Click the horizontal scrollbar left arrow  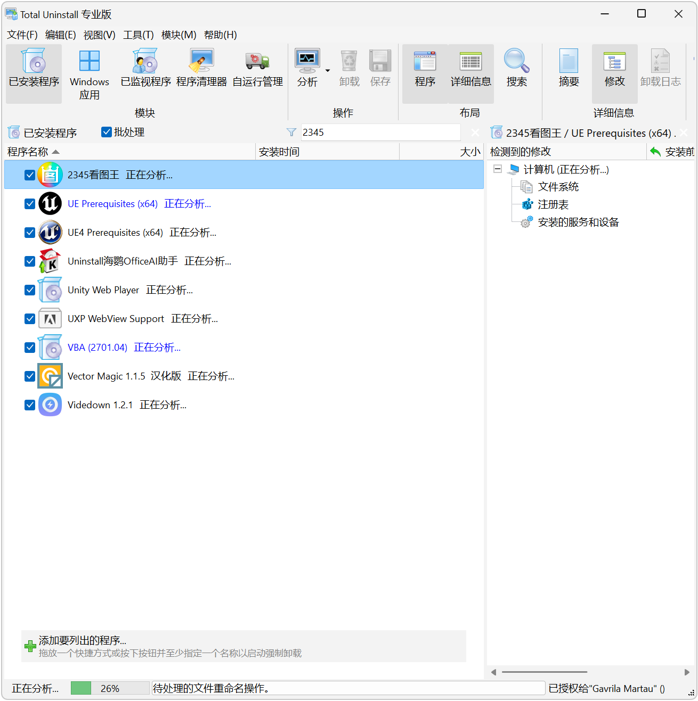pos(494,672)
